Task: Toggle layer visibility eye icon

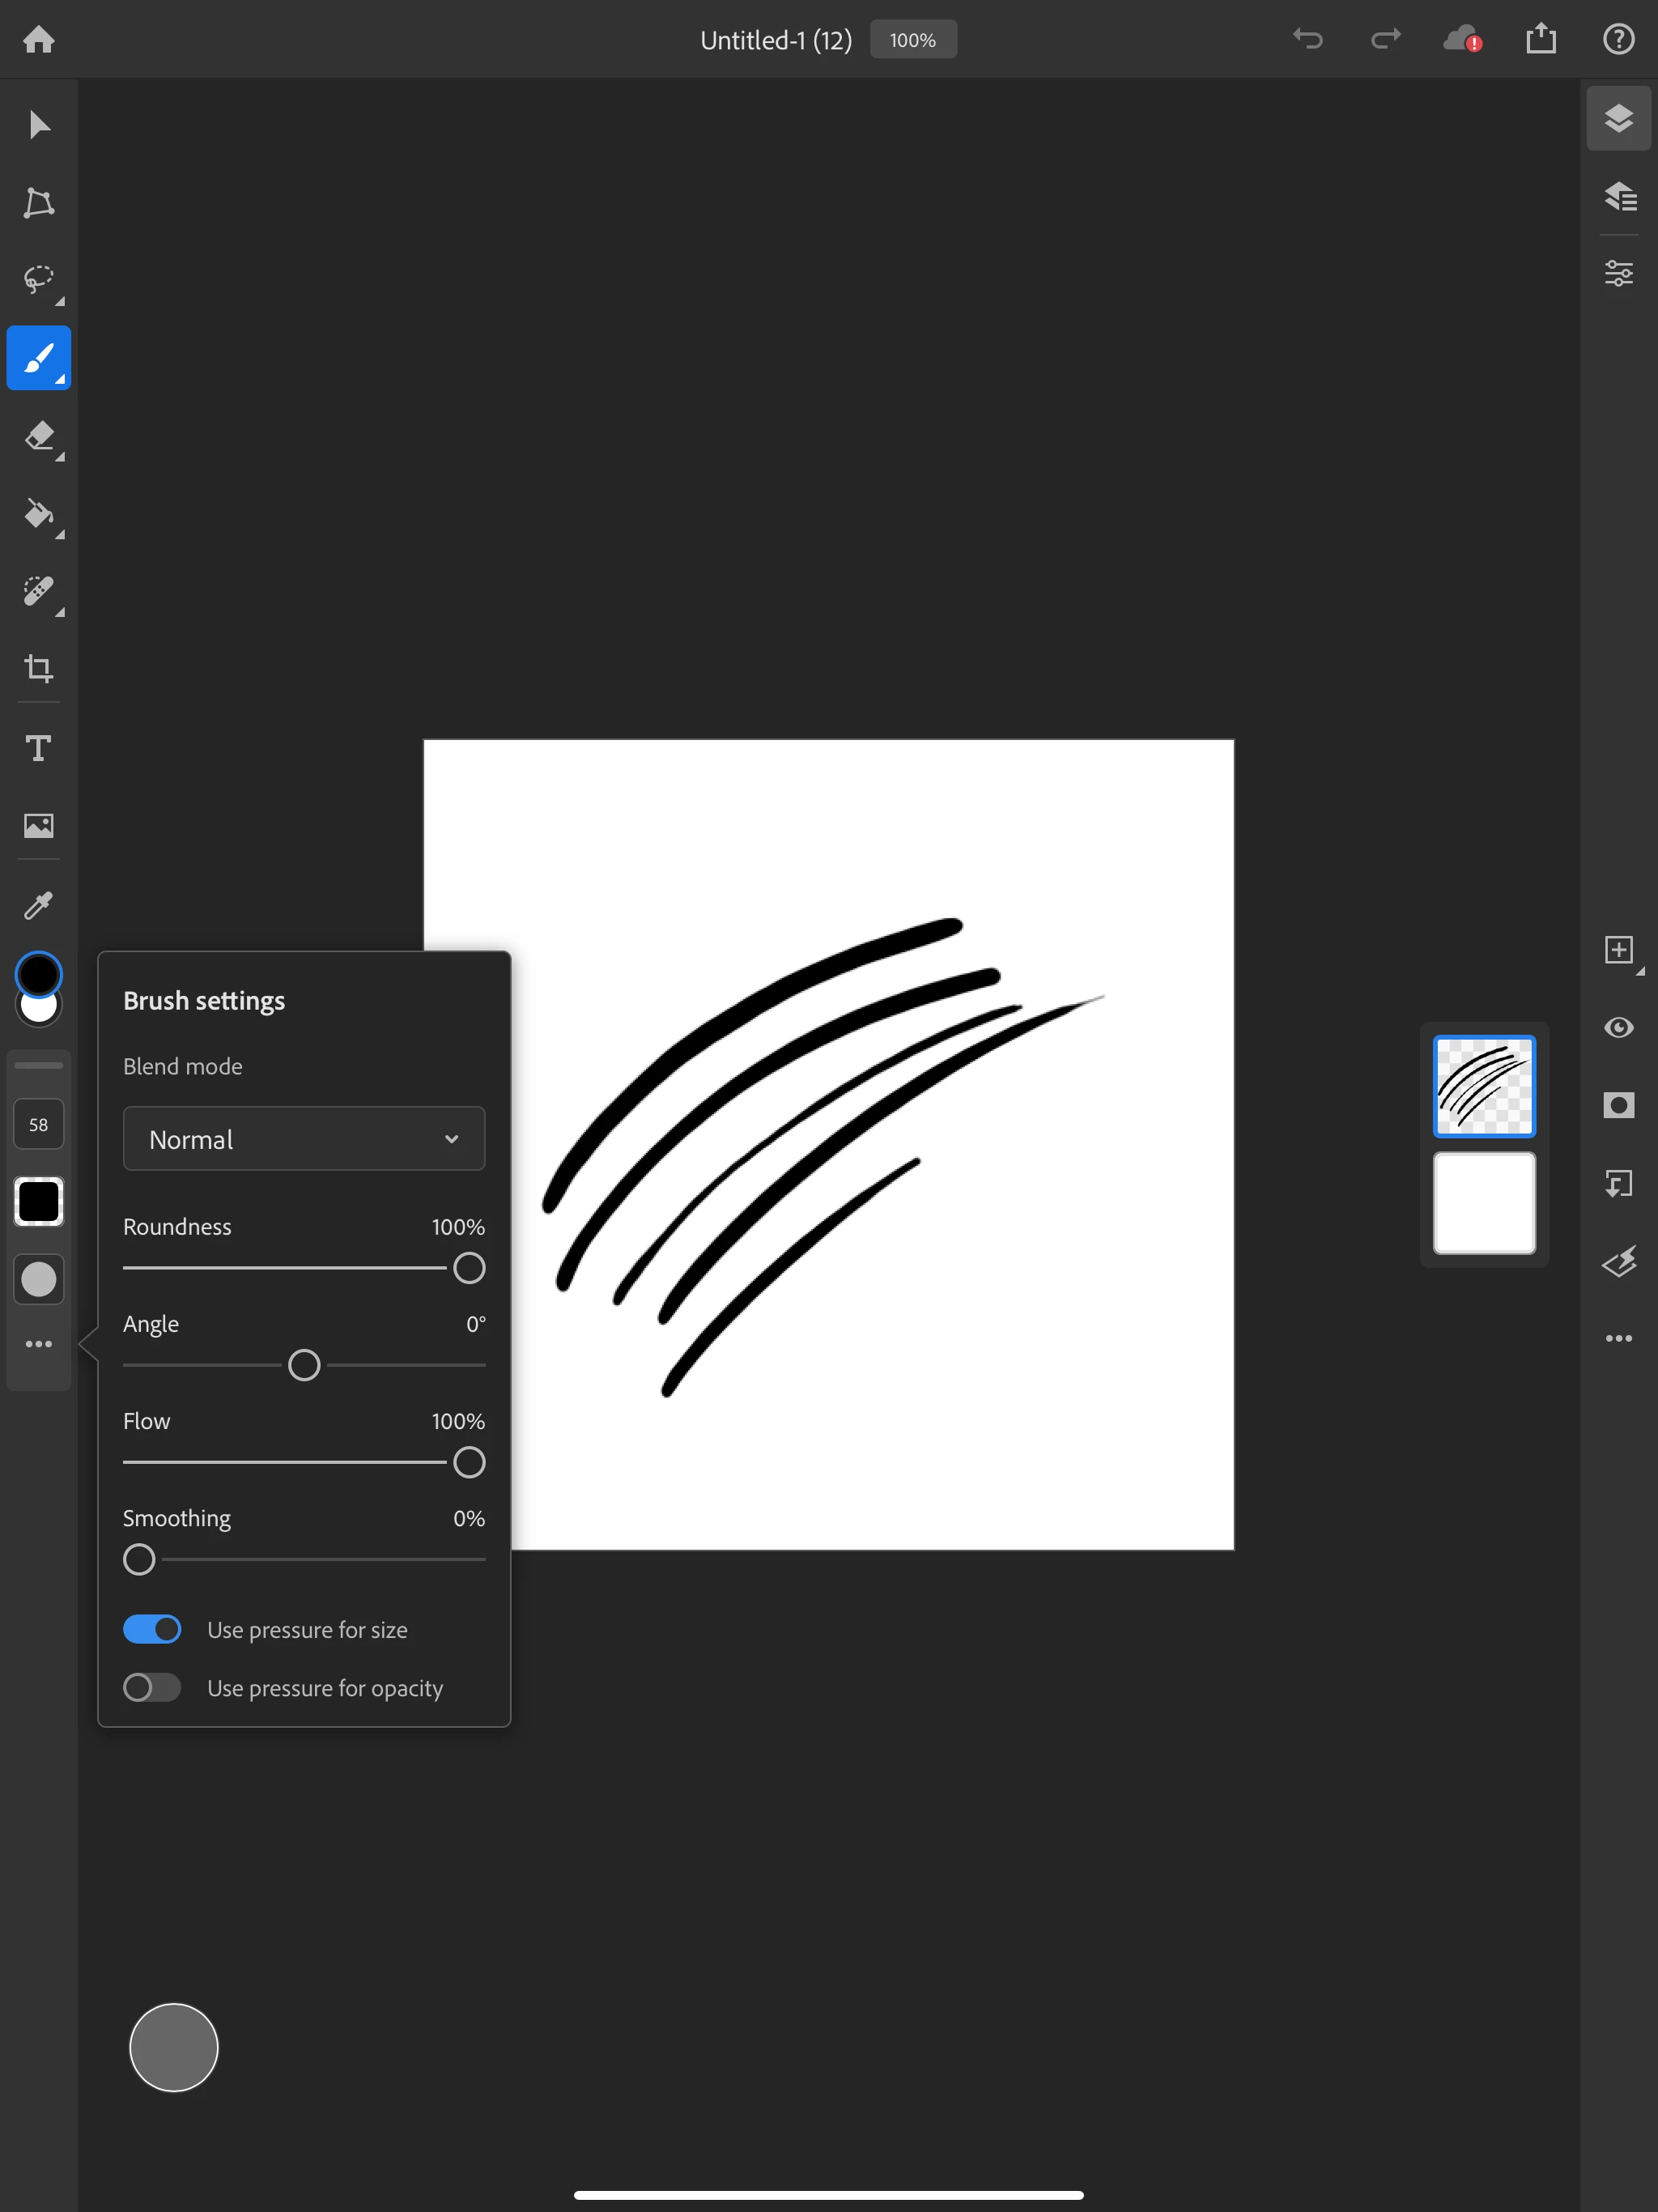Action: [x=1618, y=1027]
